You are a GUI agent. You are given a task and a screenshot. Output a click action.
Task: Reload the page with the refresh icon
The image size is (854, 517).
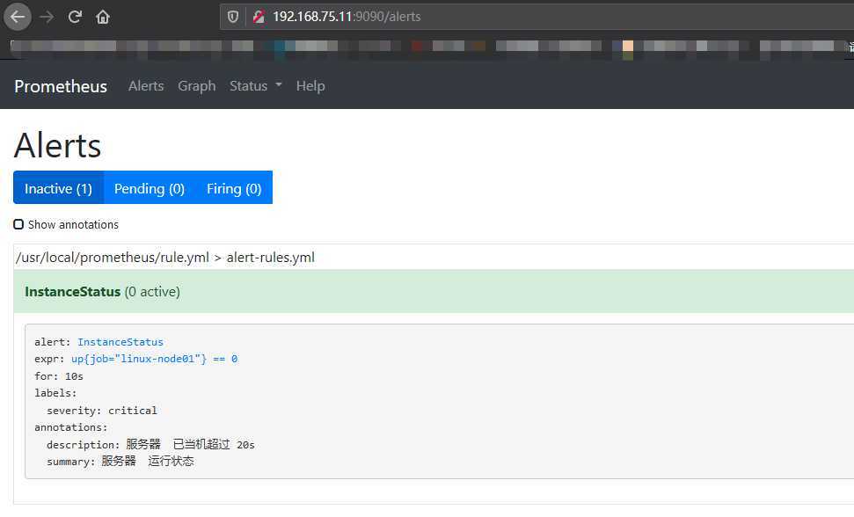pyautogui.click(x=75, y=17)
